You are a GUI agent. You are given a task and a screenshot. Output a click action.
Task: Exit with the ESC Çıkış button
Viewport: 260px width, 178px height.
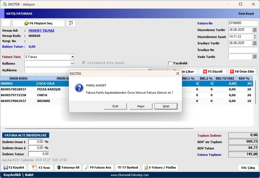pos(248,168)
